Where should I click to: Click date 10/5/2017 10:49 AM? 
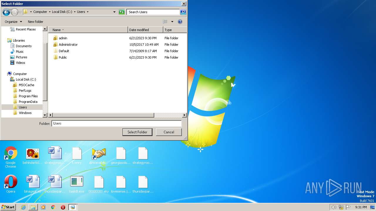point(144,45)
